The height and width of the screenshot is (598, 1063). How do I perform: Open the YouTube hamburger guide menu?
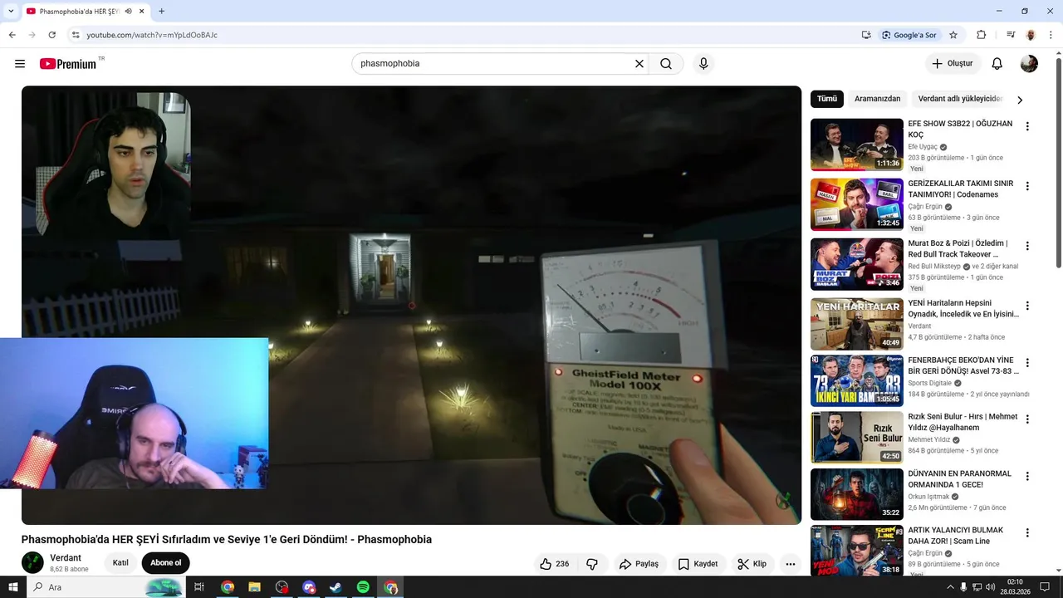click(x=20, y=64)
